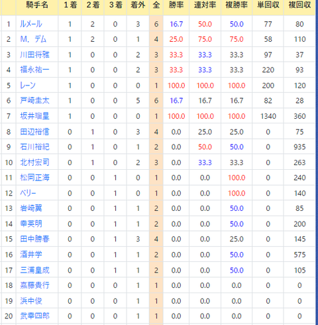Open jockey link 松岡正海
318x325 pixels.
pos(34,178)
